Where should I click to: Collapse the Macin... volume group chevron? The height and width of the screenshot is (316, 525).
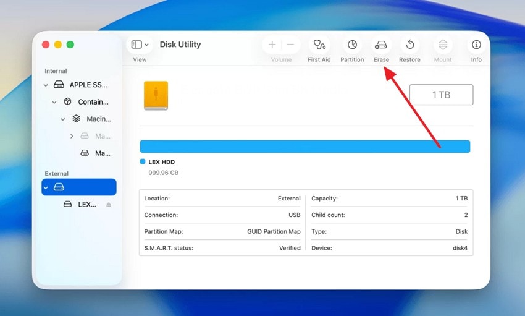coord(62,119)
